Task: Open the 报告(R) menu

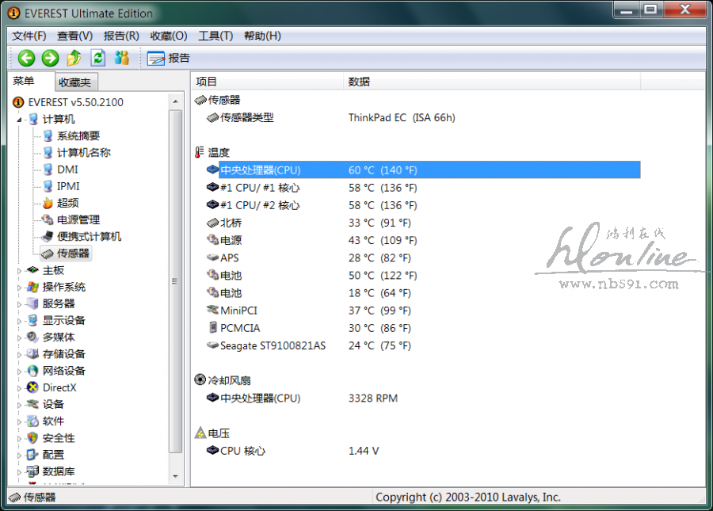Action: 121,36
